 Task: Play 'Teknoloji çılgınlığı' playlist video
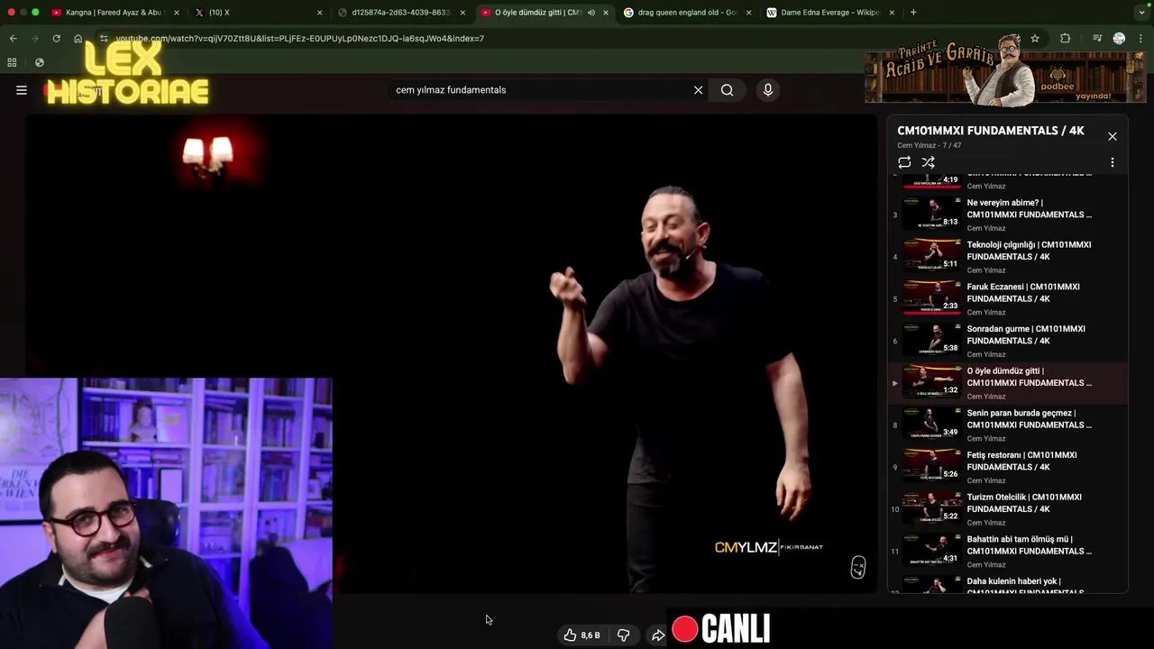[x=1008, y=257]
